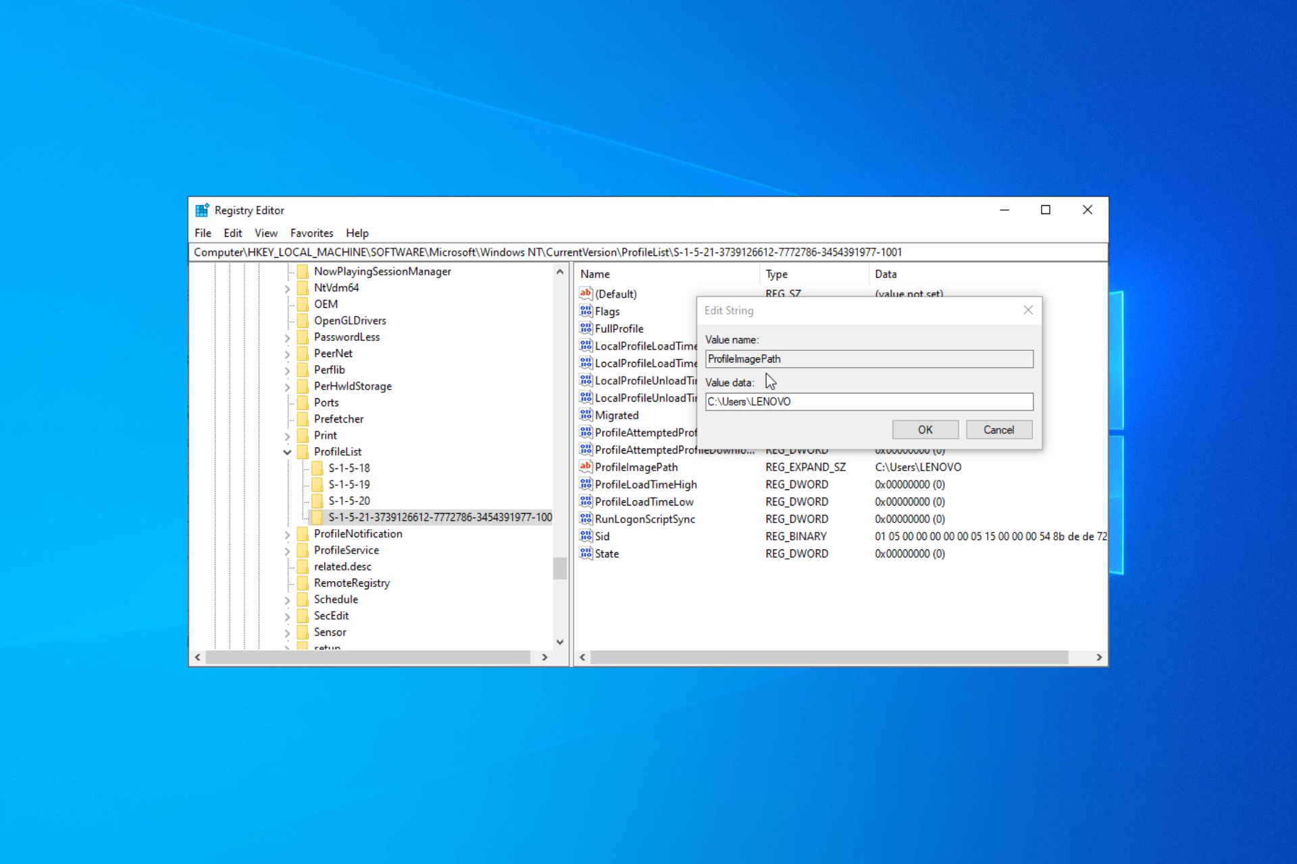This screenshot has width=1297, height=864.
Task: Select the ProfileService key
Action: click(346, 550)
